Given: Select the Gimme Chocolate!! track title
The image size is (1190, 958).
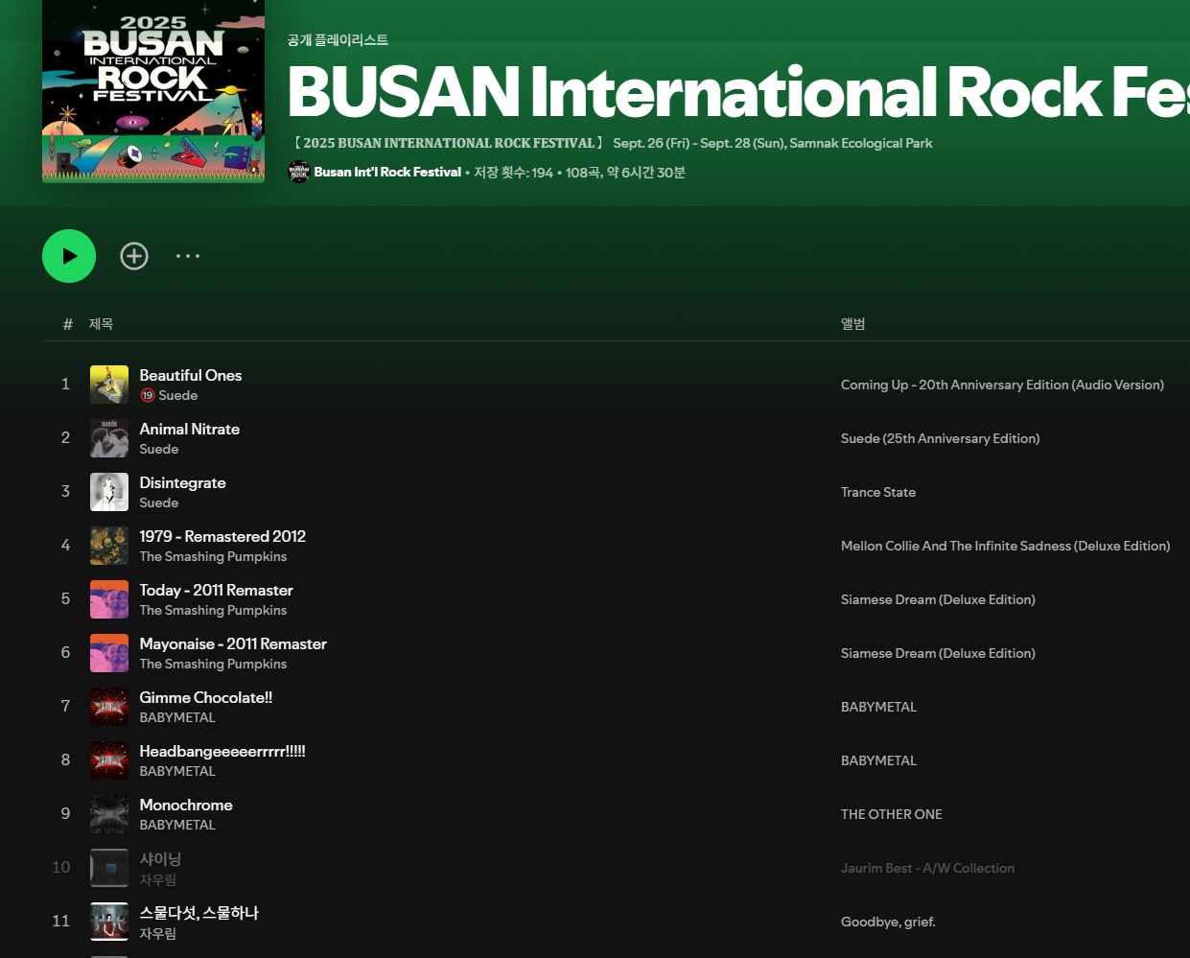Looking at the screenshot, I should 206,698.
